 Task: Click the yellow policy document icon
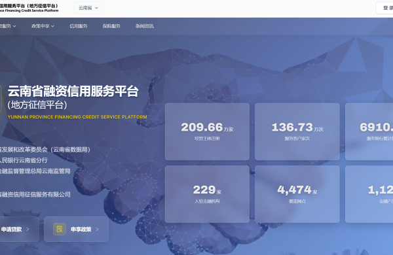point(60,229)
